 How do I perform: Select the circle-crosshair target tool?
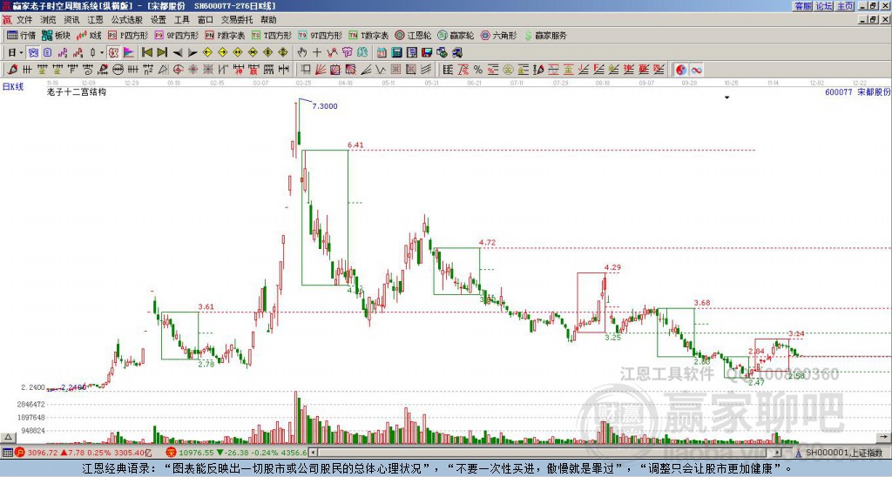click(x=178, y=70)
